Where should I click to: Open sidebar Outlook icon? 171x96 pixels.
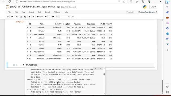coord(168,34)
